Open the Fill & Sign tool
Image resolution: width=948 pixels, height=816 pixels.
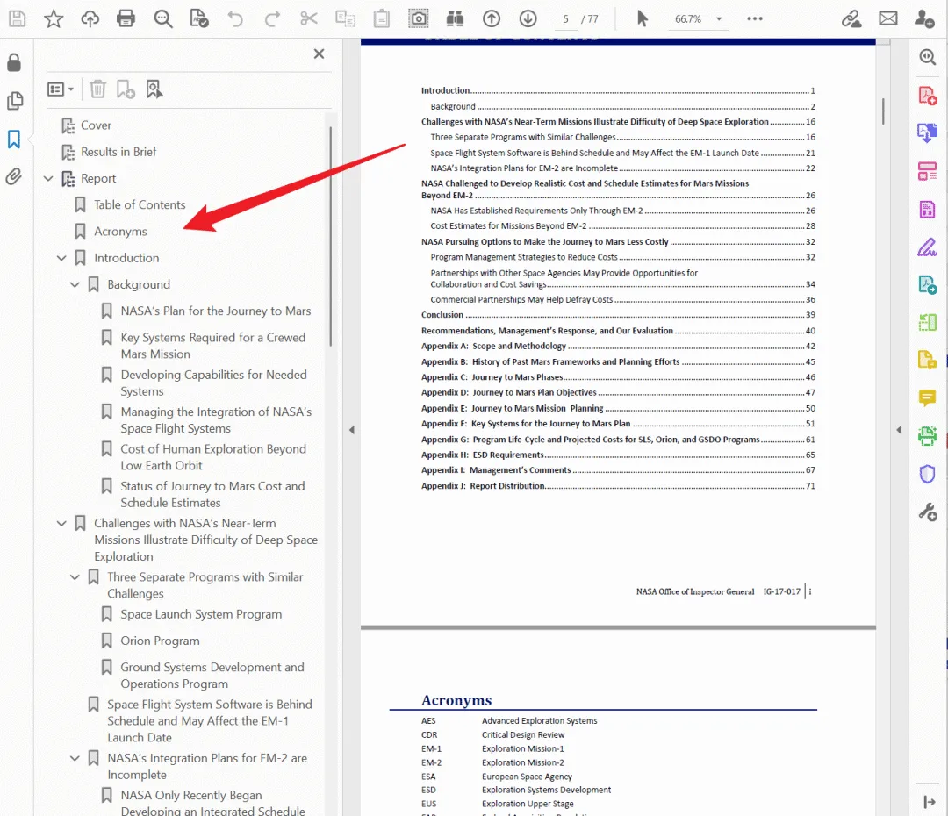pyautogui.click(x=928, y=247)
